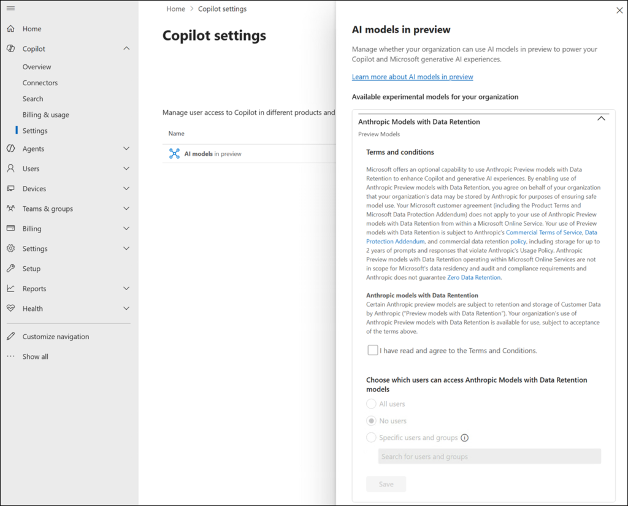Click the Agents icon in sidebar
Screen dimensions: 628x506
point(11,148)
